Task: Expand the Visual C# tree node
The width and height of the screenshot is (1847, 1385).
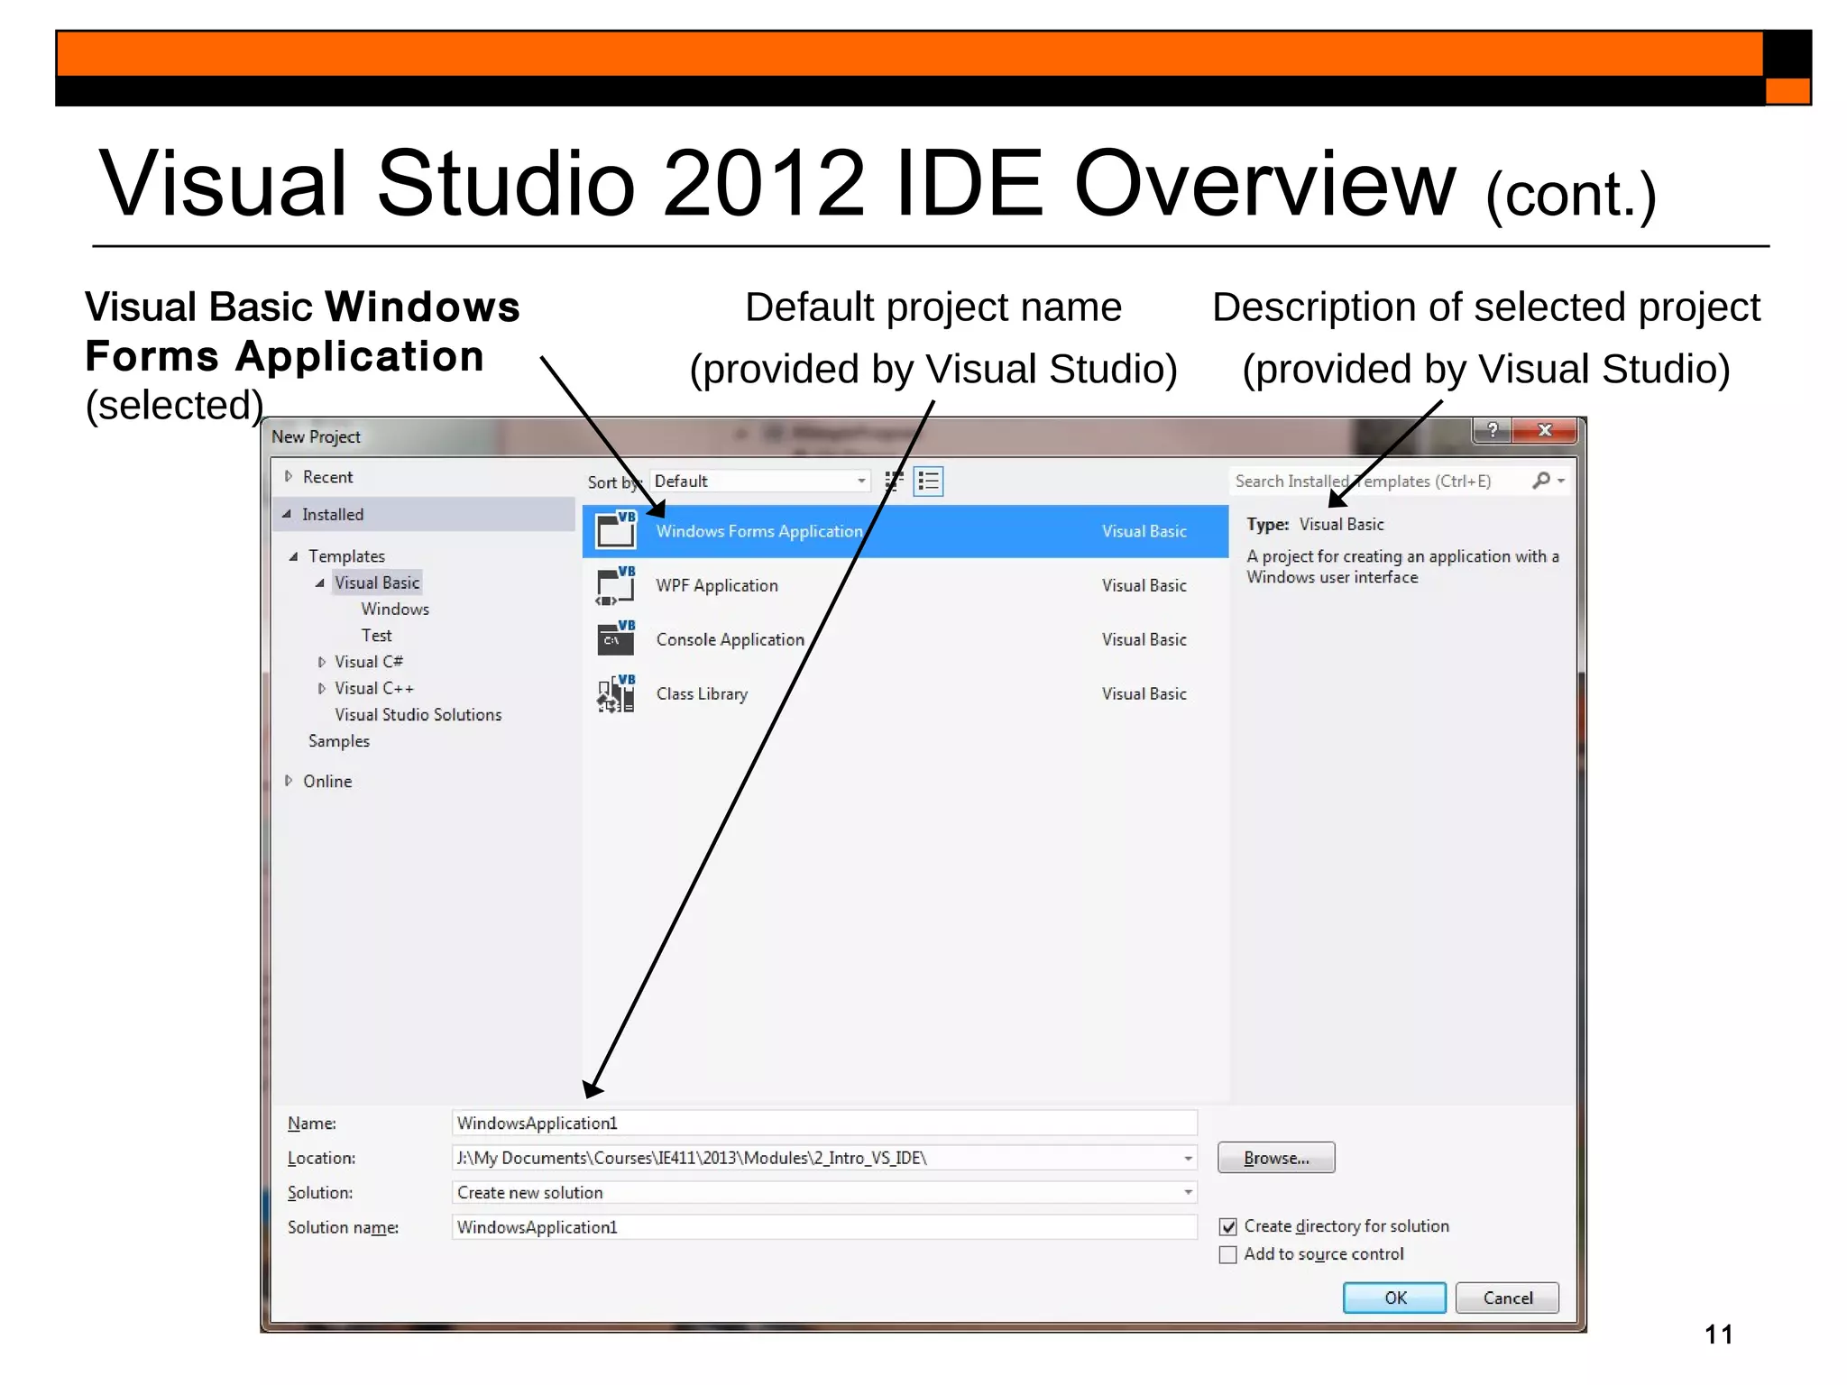Action: click(x=321, y=662)
